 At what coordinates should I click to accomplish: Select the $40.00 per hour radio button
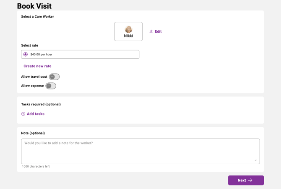26,55
